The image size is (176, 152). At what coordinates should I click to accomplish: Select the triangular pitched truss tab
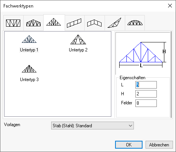(54, 23)
